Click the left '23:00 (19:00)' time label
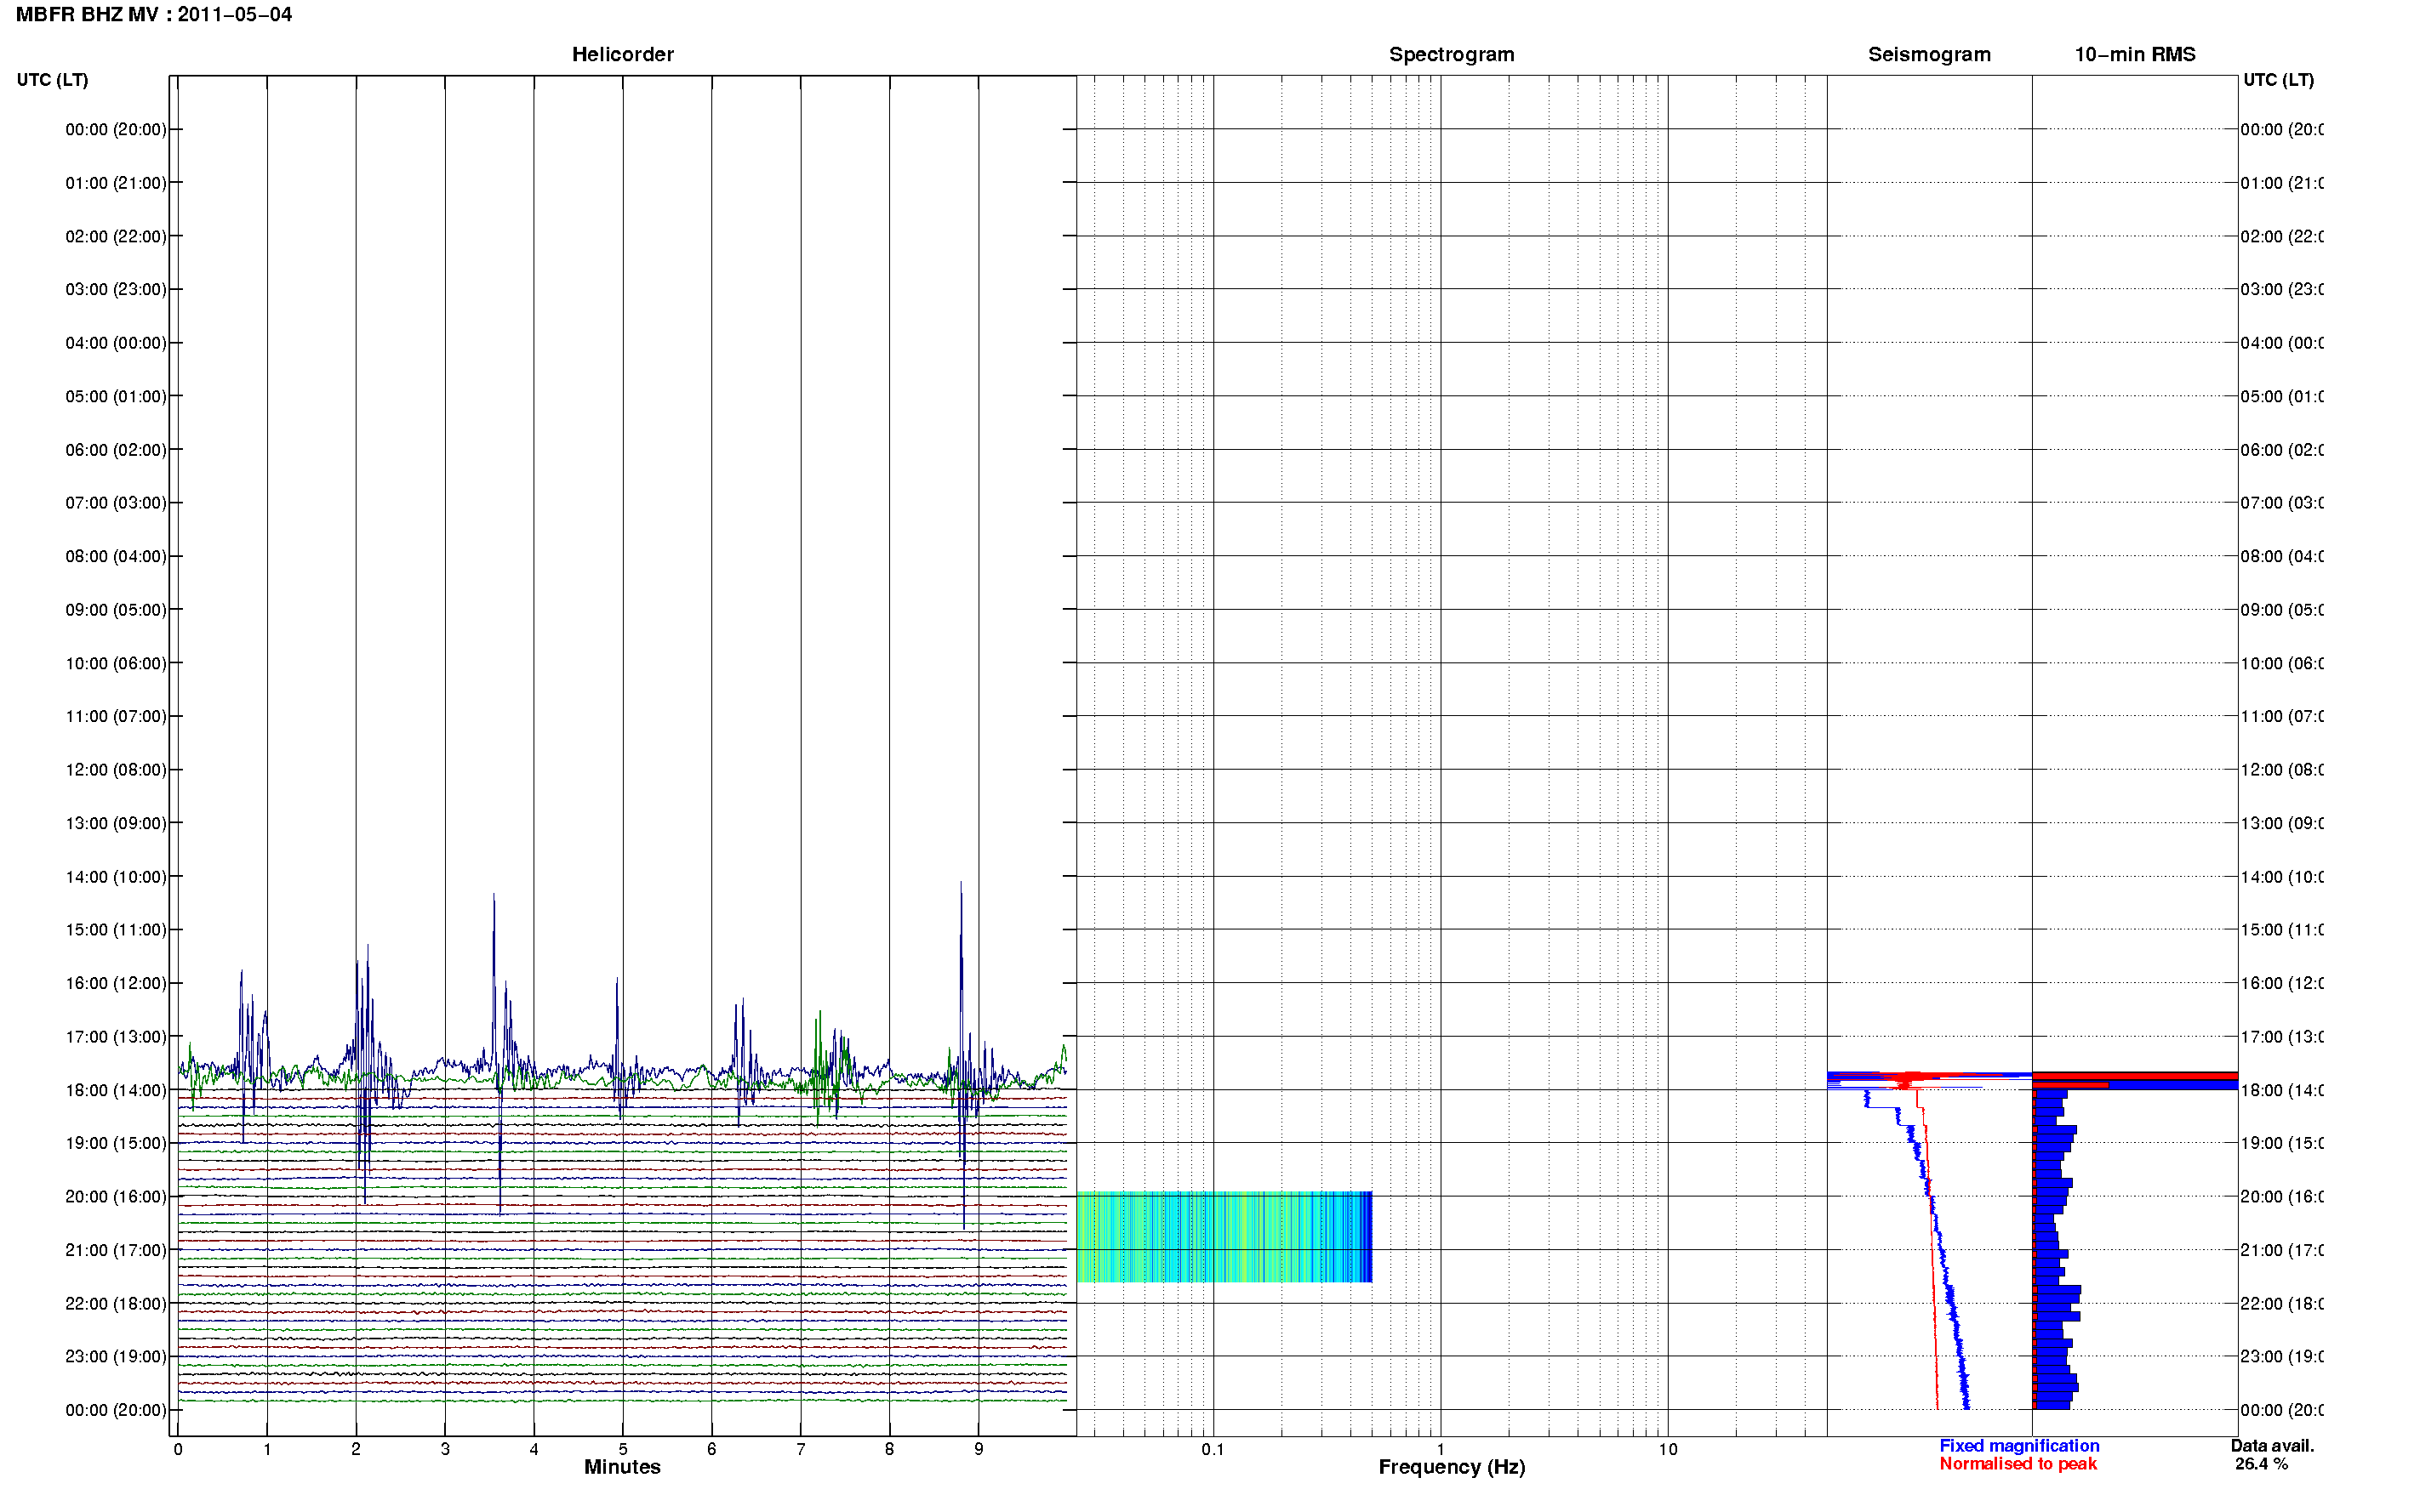 pos(116,1357)
